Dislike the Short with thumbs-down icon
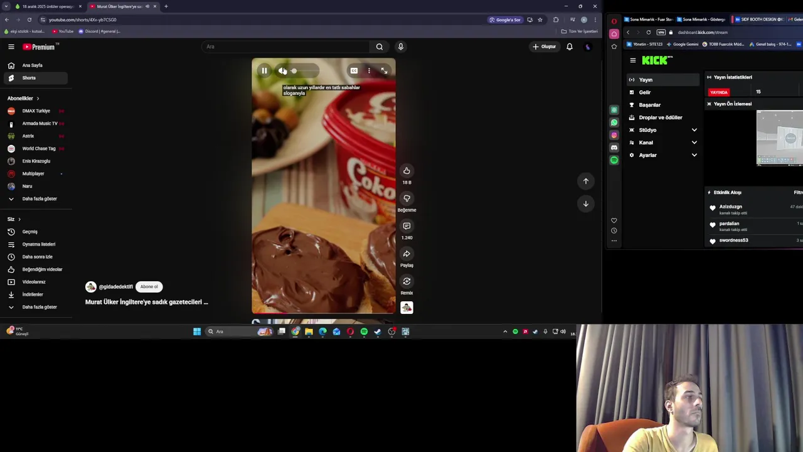 coord(407,198)
